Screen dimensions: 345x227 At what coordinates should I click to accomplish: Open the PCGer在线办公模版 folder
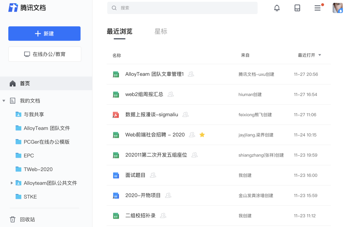pyautogui.click(x=46, y=142)
